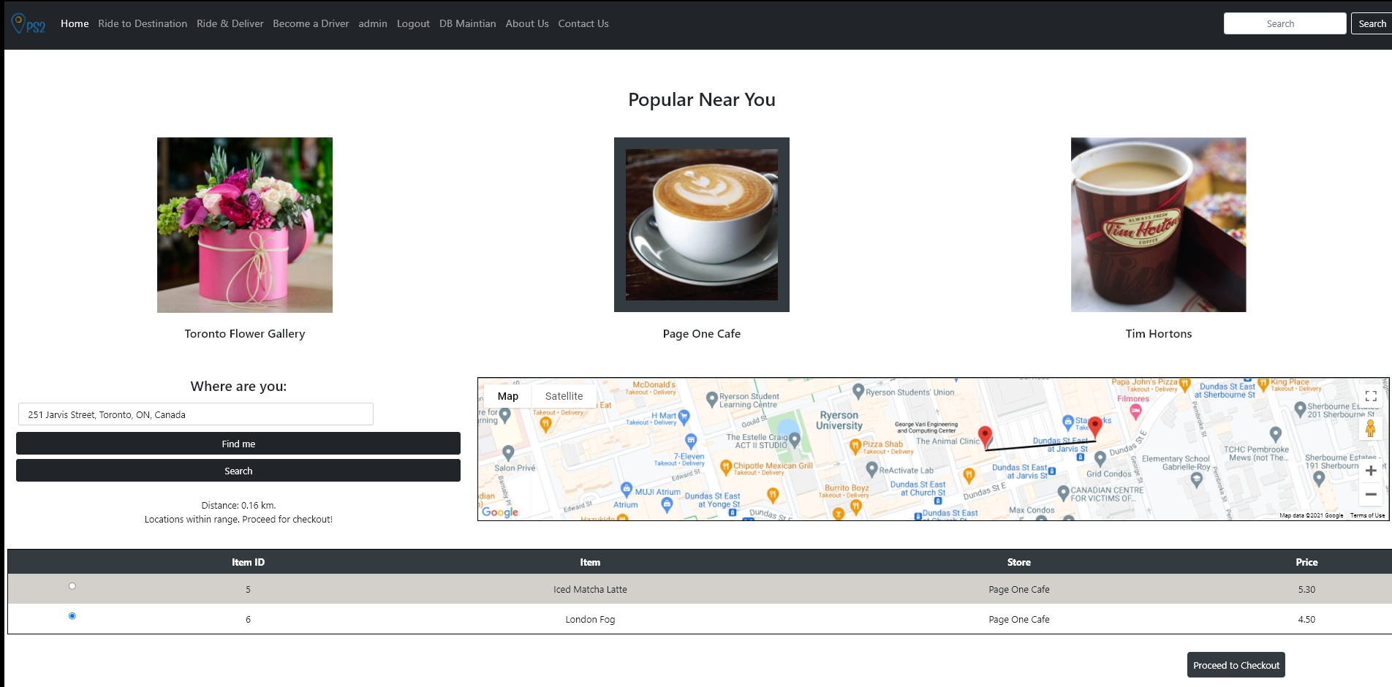Viewport: 1392px width, 687px height.
Task: Click the Filmores hotel pin
Action: 1135,411
